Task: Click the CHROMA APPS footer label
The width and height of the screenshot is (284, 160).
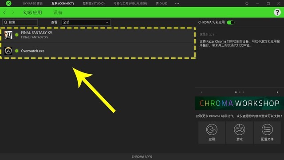Action: pos(142,157)
